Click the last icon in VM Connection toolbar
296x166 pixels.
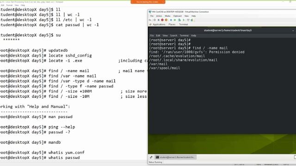[x=192, y=20]
